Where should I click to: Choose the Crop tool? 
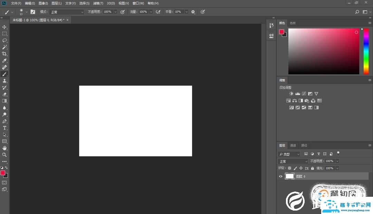4,54
